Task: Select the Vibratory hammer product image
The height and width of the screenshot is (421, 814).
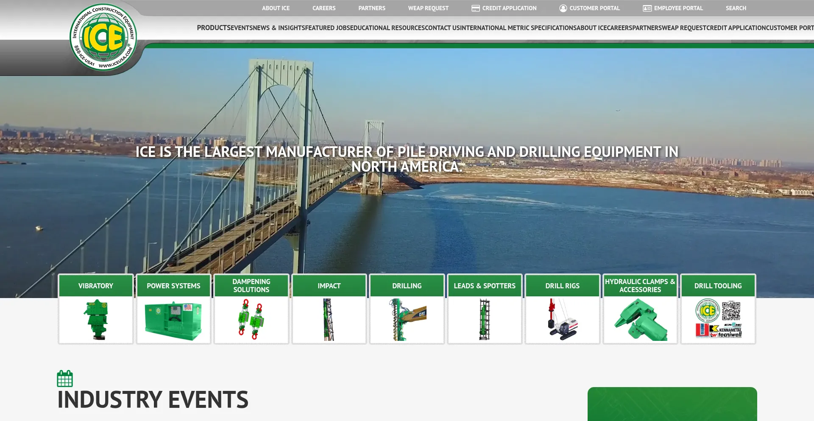Action: [x=96, y=320]
